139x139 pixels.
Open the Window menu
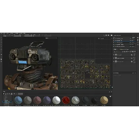[x=11, y=33]
